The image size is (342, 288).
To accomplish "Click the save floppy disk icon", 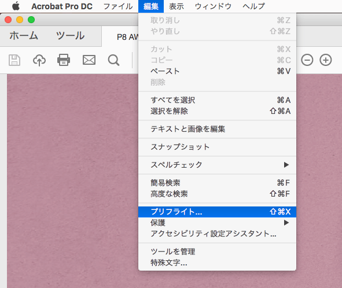I will (14, 60).
